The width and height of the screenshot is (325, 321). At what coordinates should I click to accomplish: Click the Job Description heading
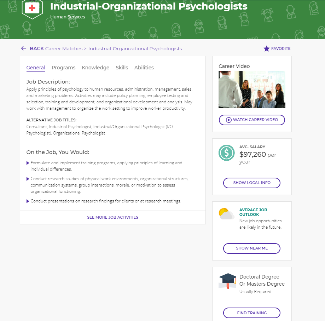point(48,82)
